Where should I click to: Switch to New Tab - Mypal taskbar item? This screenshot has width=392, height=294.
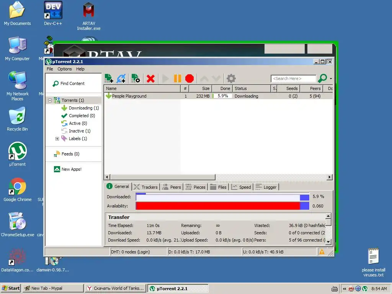53,288
